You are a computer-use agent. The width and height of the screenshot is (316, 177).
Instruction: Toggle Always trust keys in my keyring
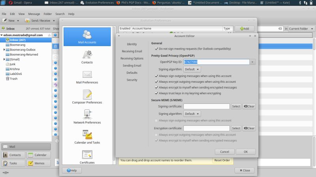[156, 93]
